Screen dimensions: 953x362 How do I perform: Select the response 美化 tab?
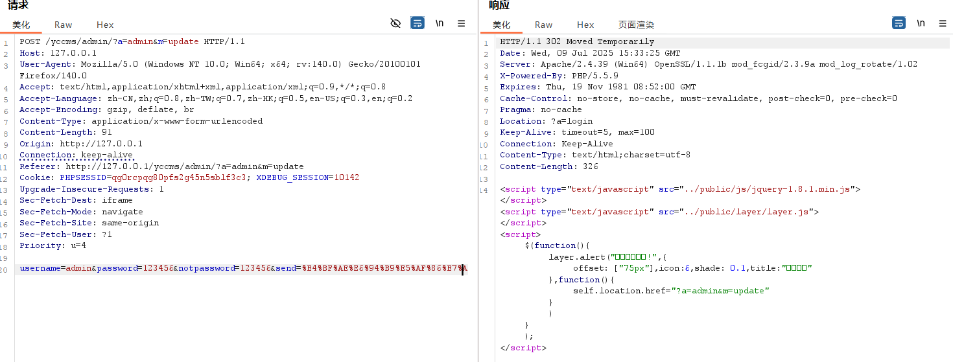[x=502, y=25]
